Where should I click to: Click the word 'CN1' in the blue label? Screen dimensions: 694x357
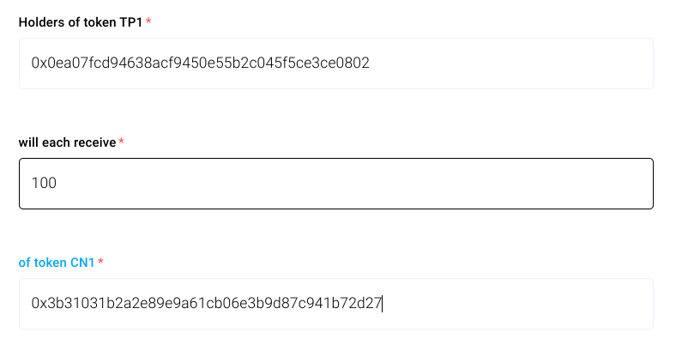point(83,262)
